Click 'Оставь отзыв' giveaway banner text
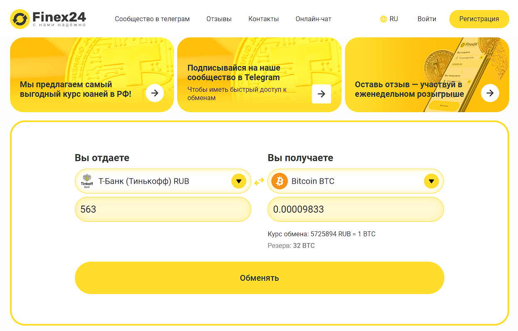The image size is (518, 331). (x=409, y=89)
